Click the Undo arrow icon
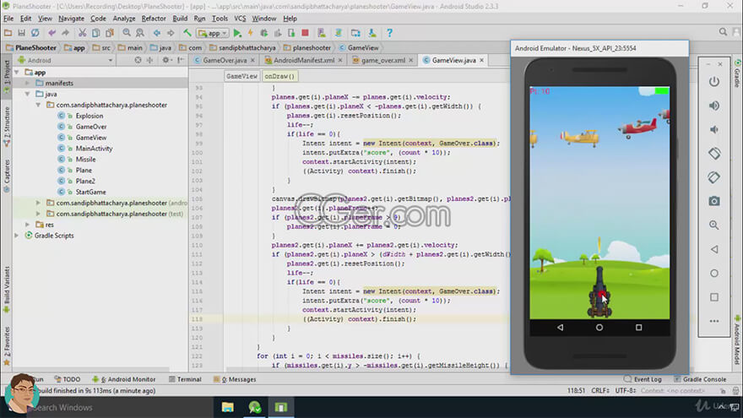Viewport: 743px width, 418px height. pyautogui.click(x=52, y=33)
